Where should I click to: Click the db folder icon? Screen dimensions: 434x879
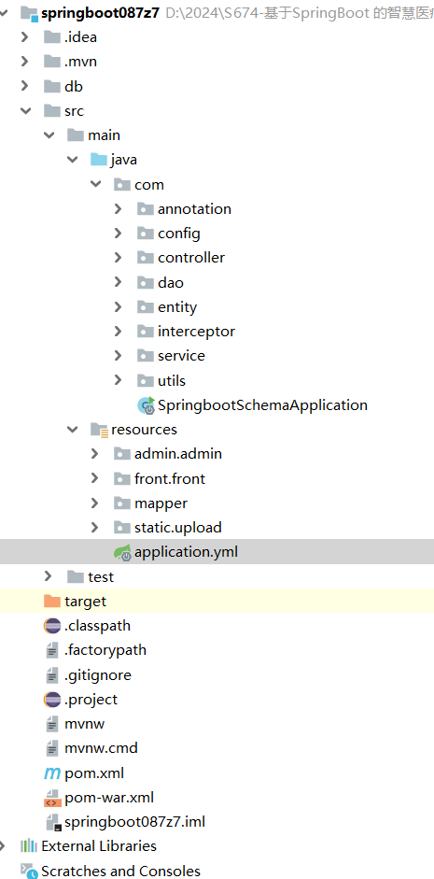point(52,86)
